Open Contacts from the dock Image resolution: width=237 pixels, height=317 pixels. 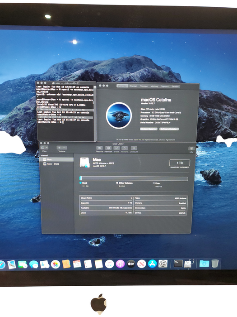click(x=66, y=264)
